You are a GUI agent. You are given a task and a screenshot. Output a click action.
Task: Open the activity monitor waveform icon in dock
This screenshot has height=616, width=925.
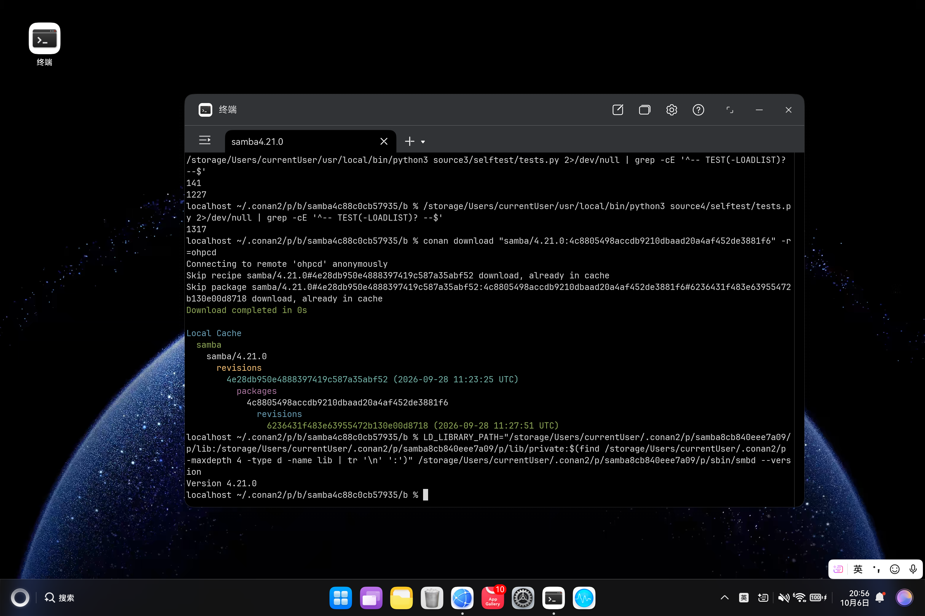[x=584, y=598]
